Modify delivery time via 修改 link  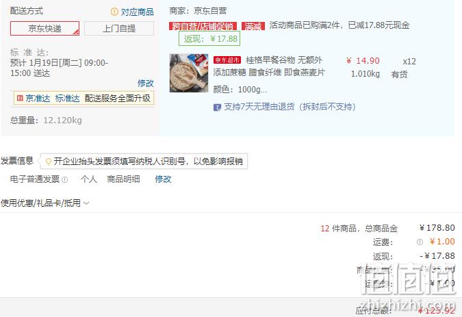(x=146, y=83)
